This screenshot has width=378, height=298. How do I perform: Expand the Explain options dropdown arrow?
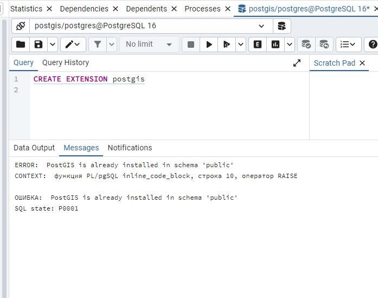pos(290,45)
